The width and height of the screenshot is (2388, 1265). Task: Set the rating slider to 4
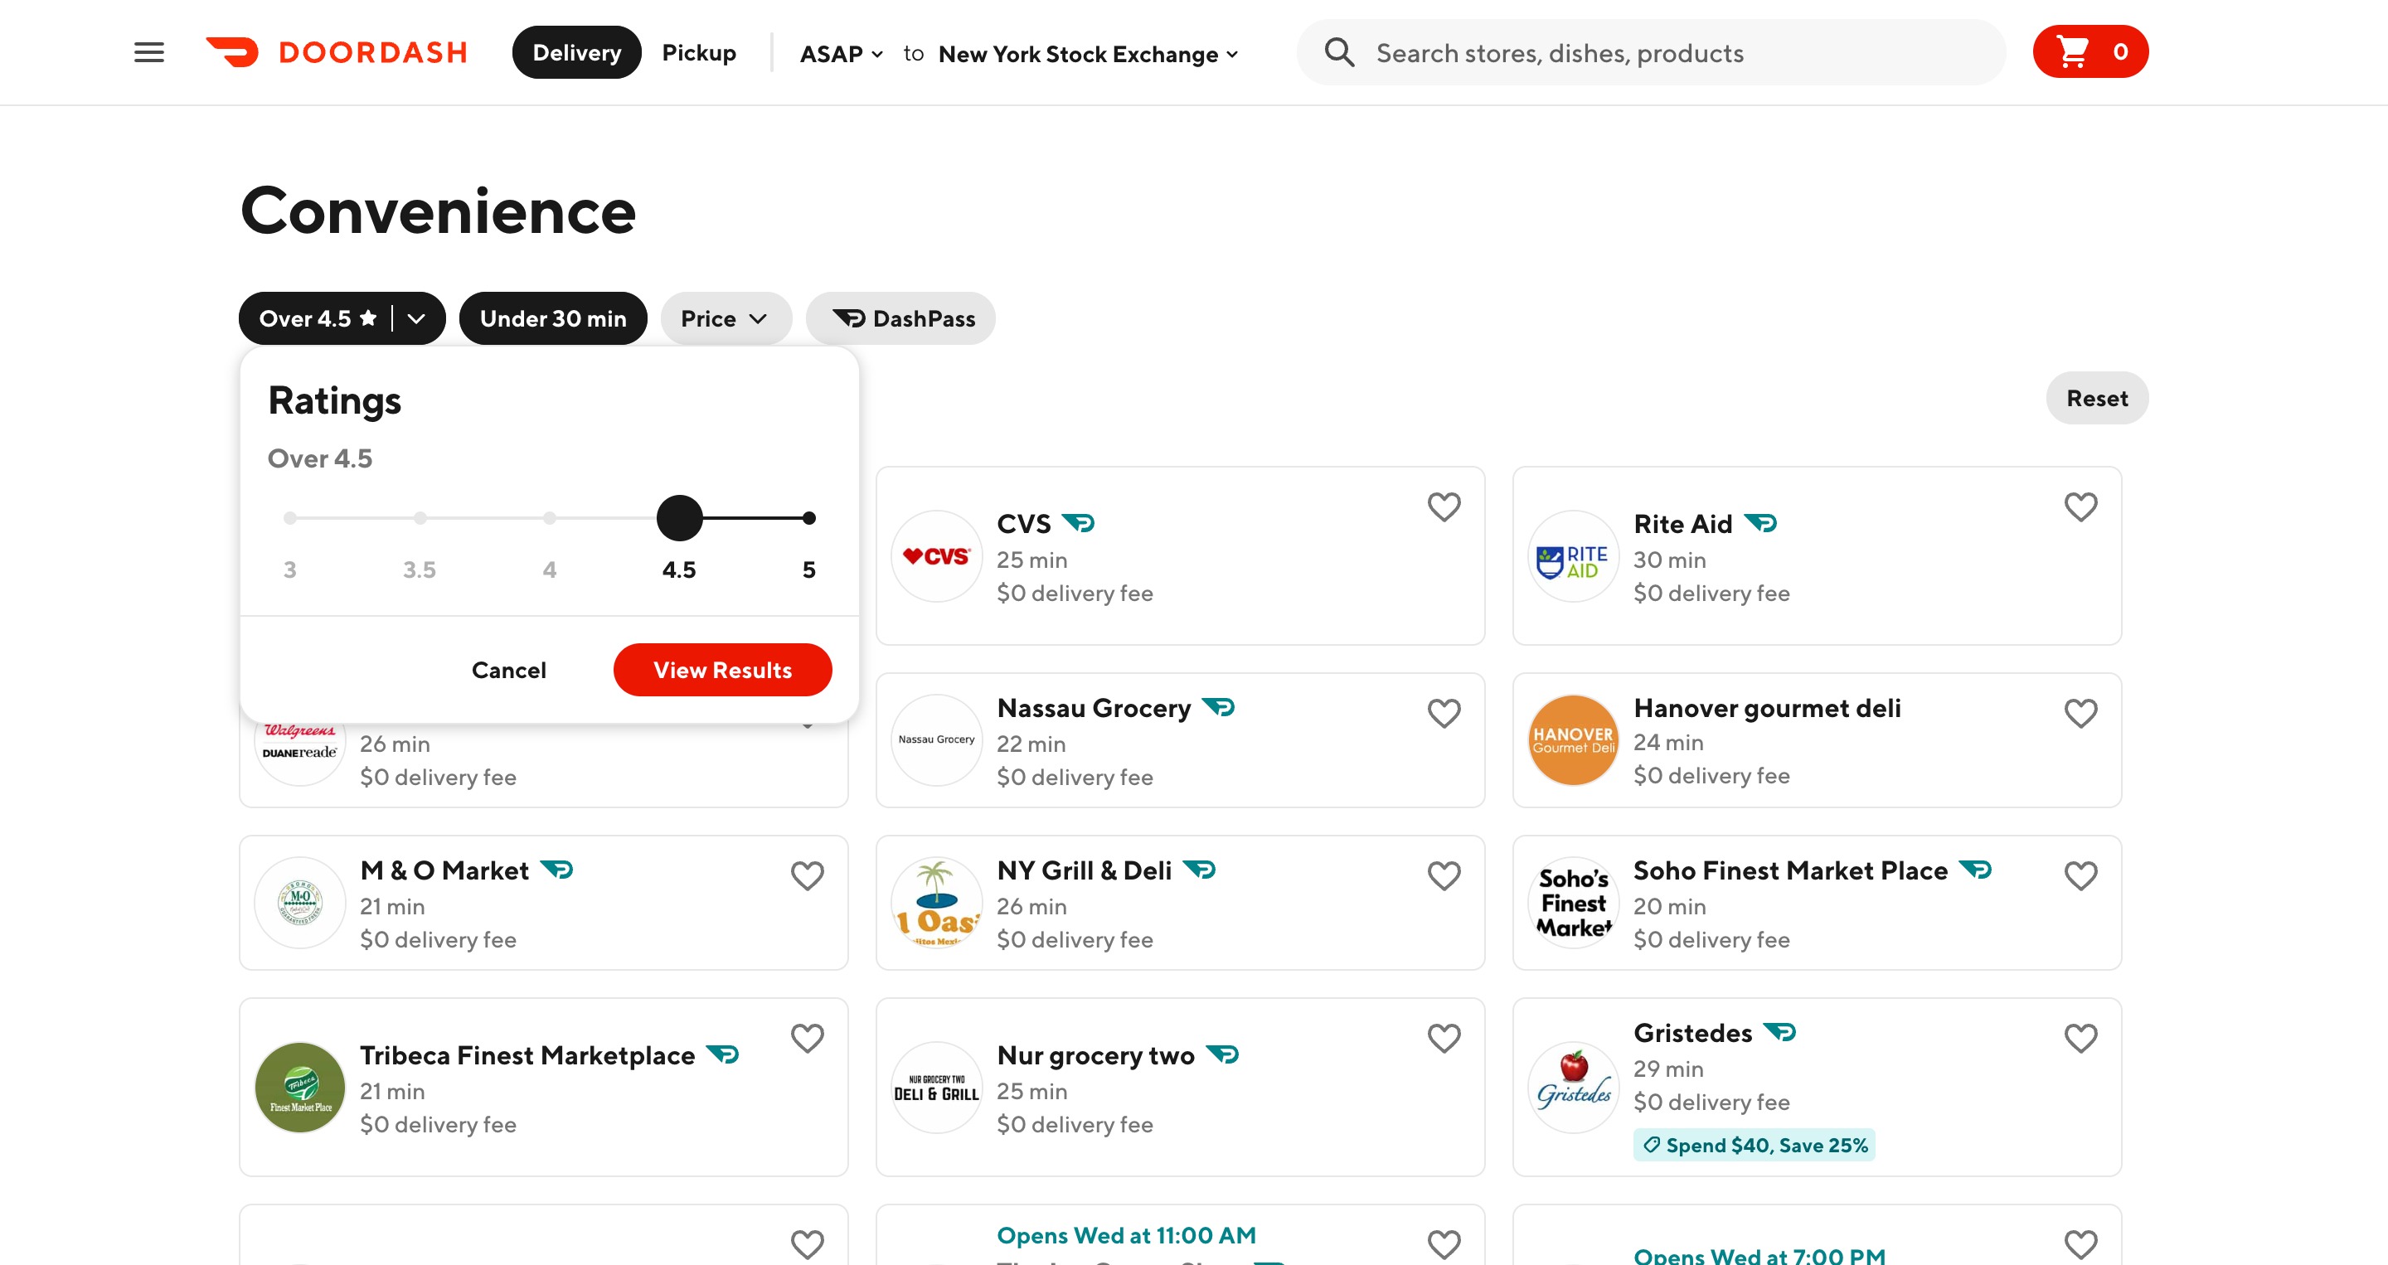click(x=550, y=518)
